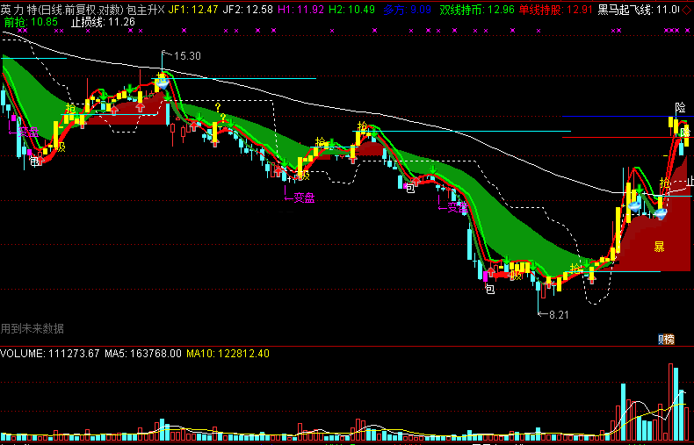
Task: Click the 15.30 high price marker
Action: point(187,56)
